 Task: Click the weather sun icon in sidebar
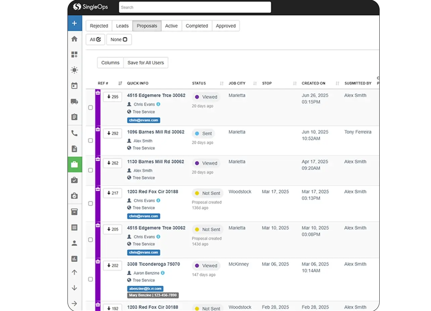click(x=75, y=70)
